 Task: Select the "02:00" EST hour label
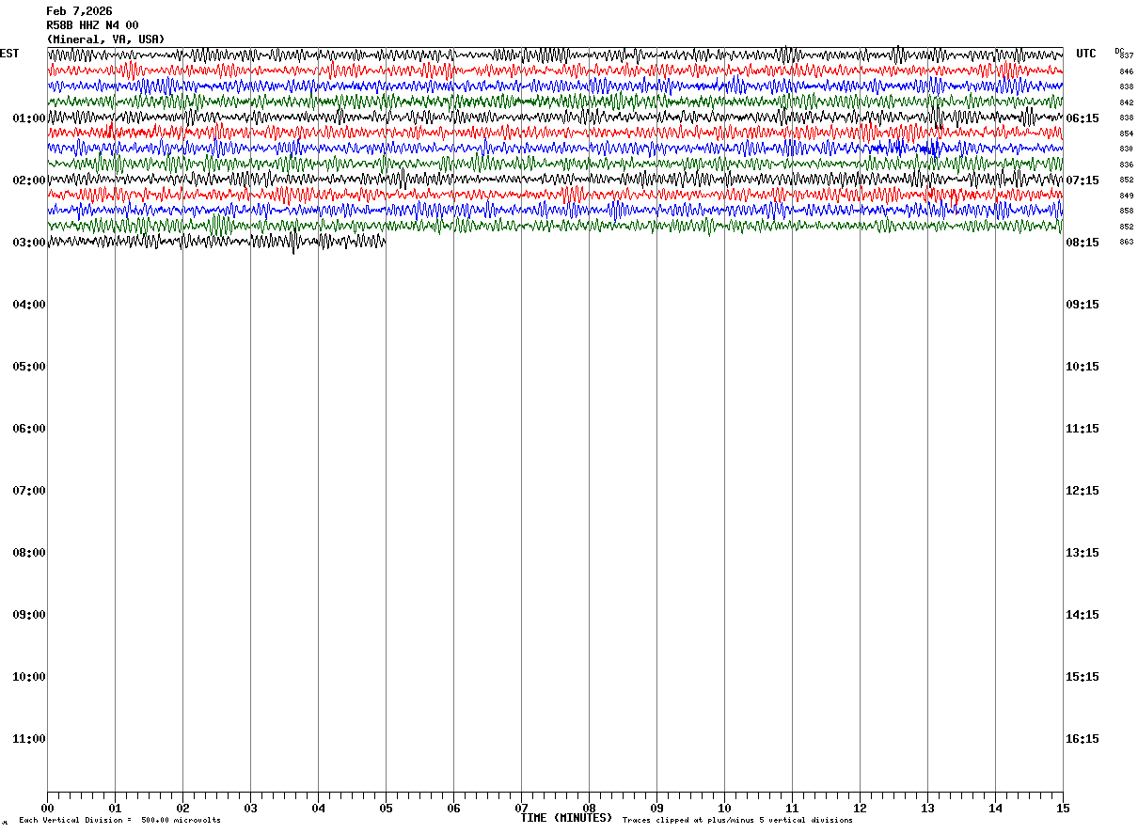[x=29, y=181]
